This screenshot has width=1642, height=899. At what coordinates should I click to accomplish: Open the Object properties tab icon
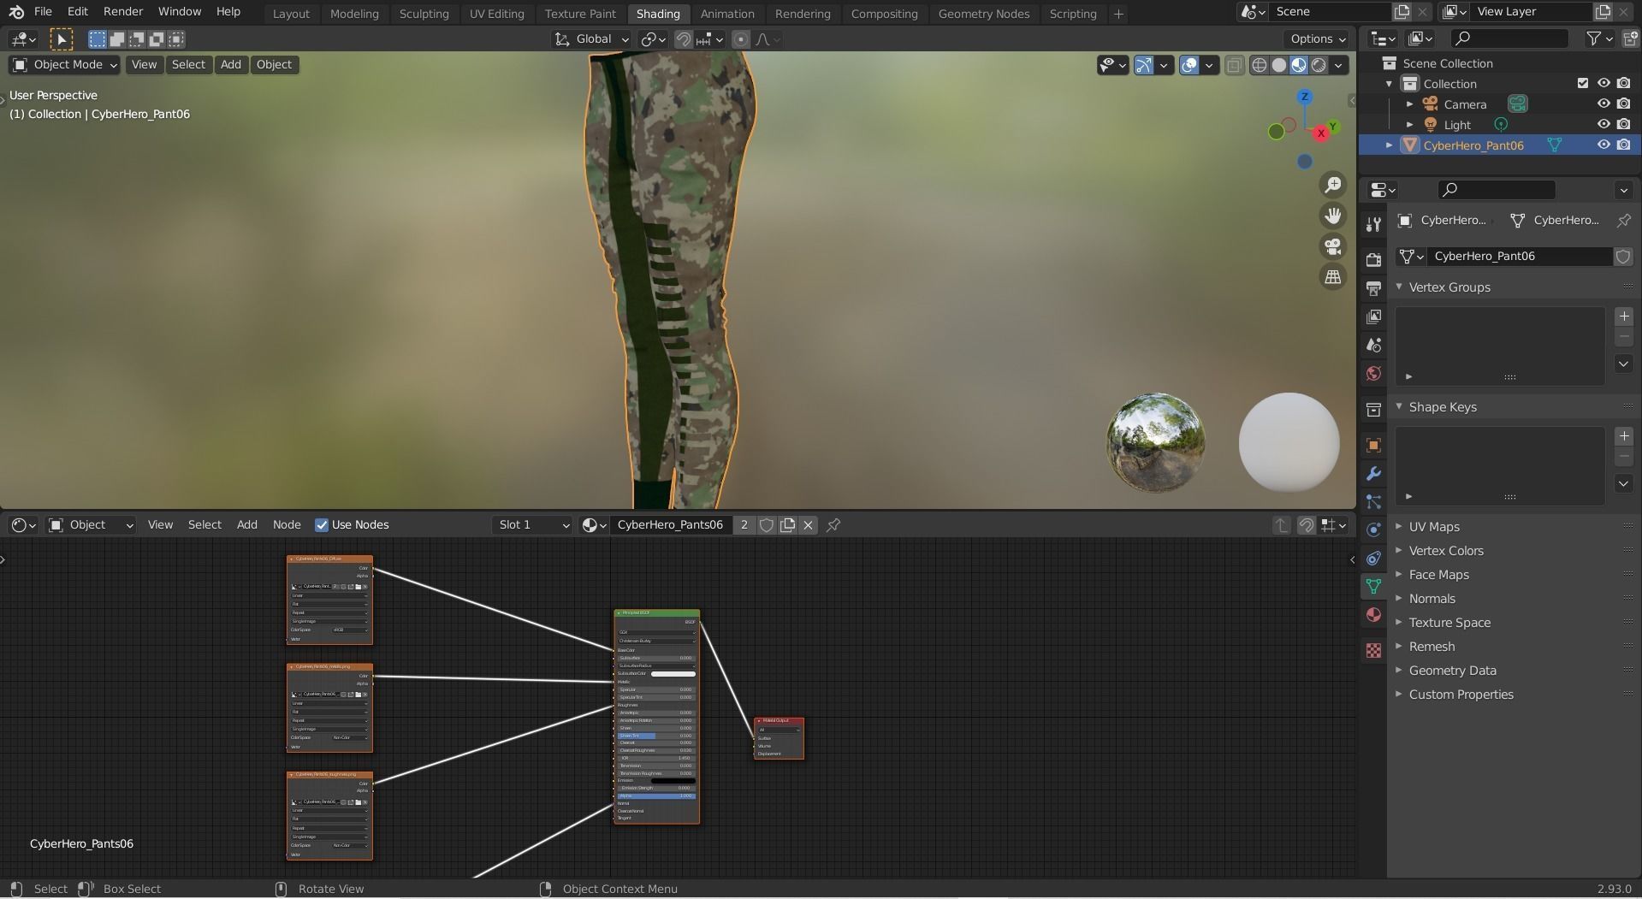pyautogui.click(x=1373, y=445)
